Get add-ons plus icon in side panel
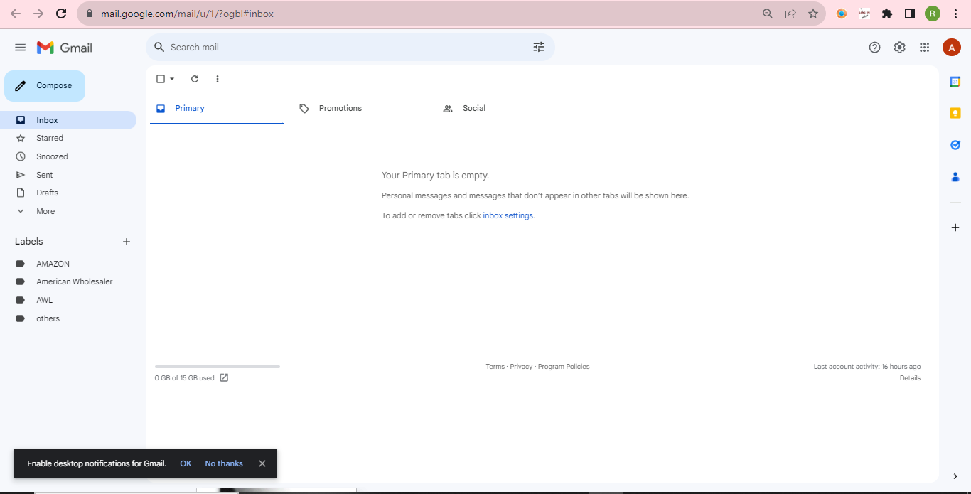 (x=955, y=227)
